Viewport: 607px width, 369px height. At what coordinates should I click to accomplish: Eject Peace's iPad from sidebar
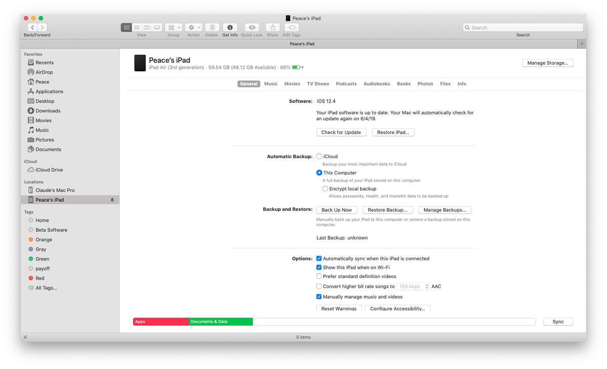112,200
